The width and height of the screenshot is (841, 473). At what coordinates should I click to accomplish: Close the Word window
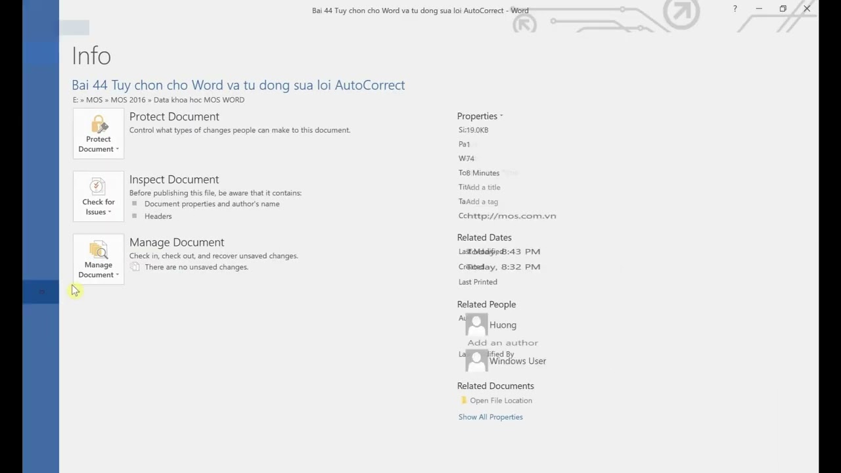pos(807,9)
